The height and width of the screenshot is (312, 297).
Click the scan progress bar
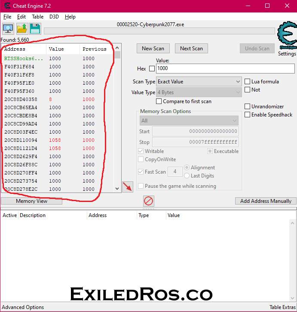159,31
